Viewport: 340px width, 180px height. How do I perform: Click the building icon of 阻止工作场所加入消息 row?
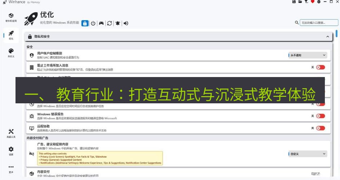32,68
